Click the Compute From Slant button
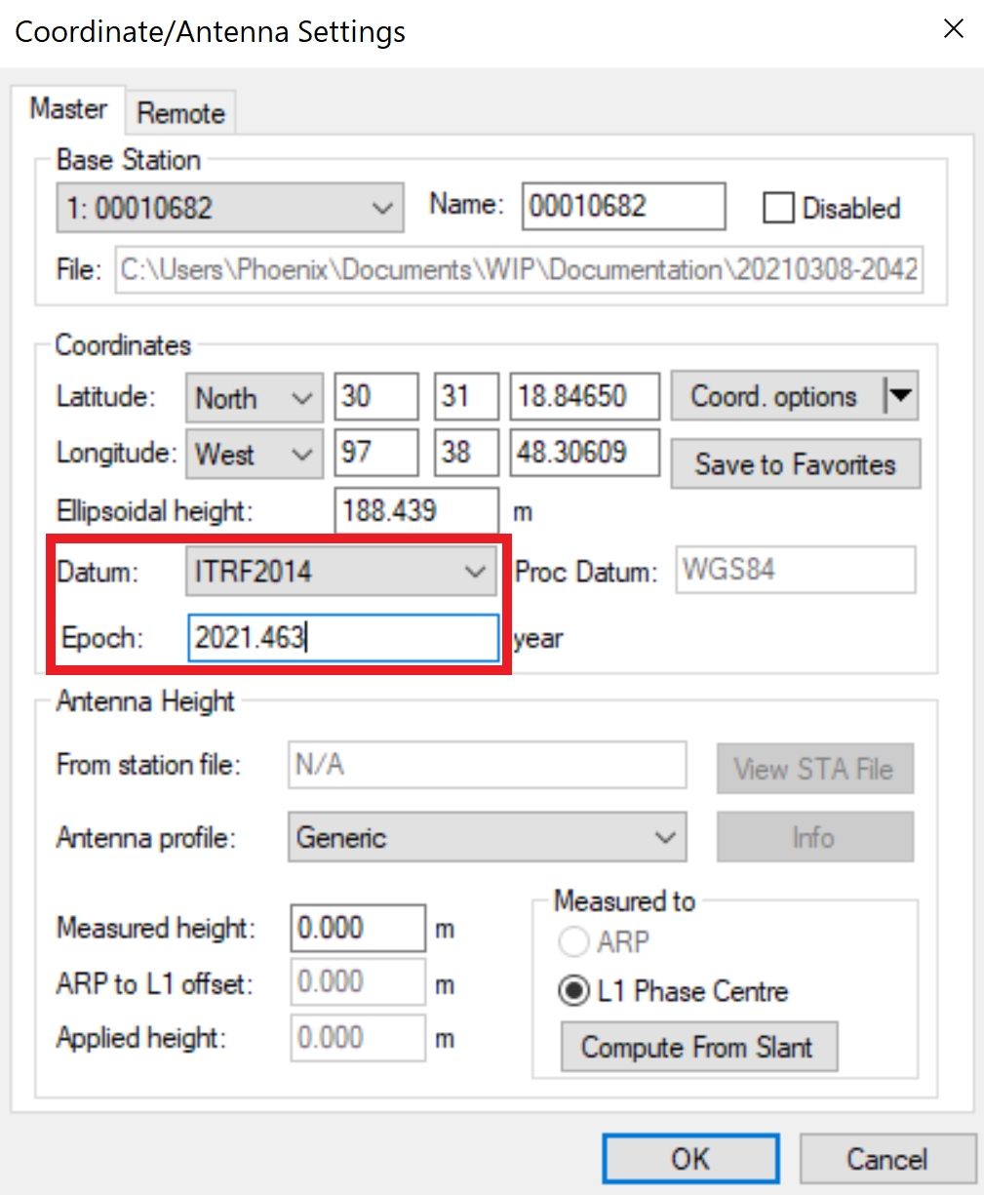 click(698, 1047)
